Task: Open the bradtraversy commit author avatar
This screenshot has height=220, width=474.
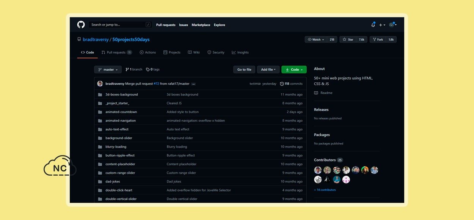Action: [100, 83]
